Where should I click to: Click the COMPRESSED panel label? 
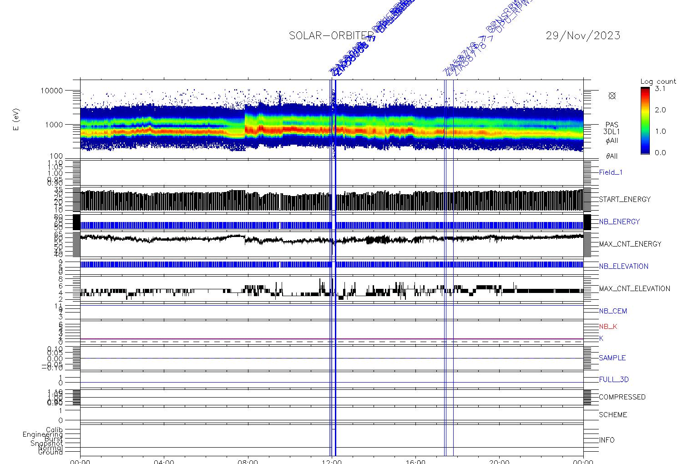point(622,397)
